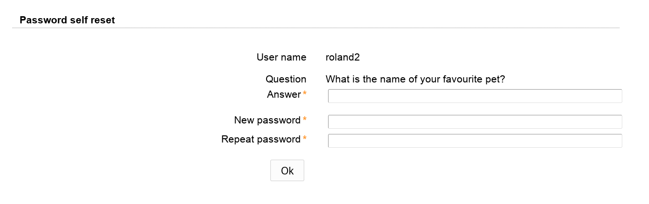Click the word 'What' starting the question

[x=338, y=79]
